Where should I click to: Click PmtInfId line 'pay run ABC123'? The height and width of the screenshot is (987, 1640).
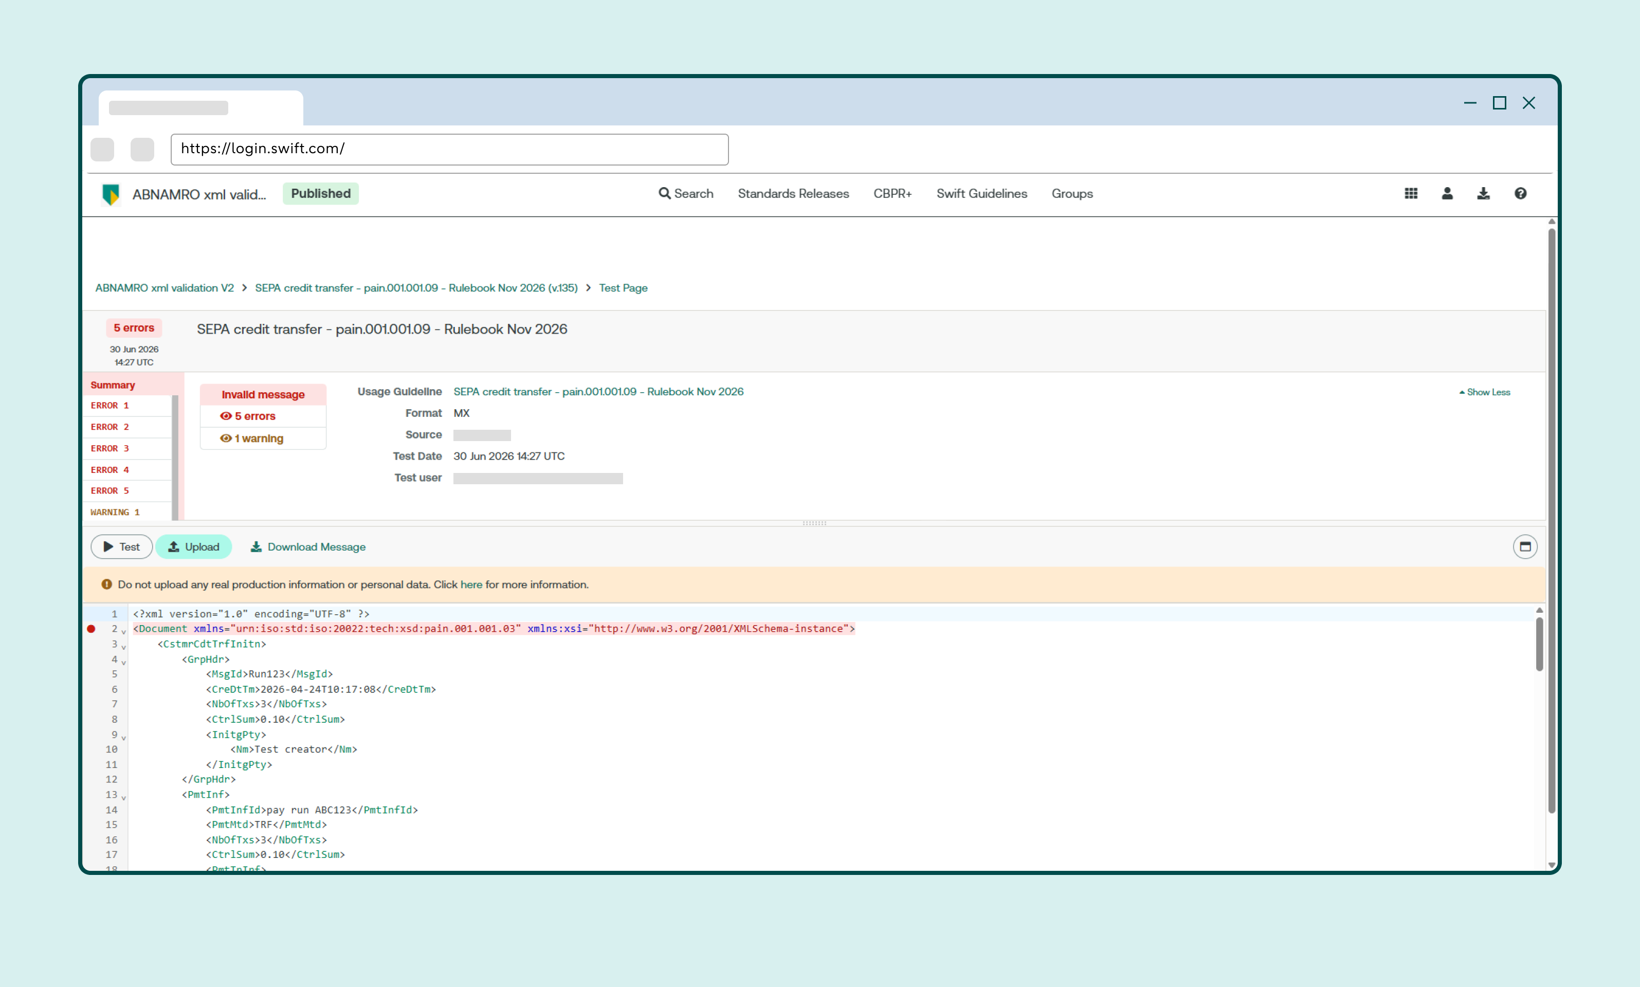pyautogui.click(x=312, y=810)
